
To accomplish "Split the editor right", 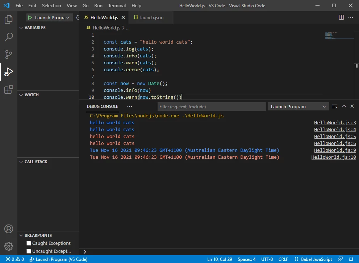I will pyautogui.click(x=341, y=17).
